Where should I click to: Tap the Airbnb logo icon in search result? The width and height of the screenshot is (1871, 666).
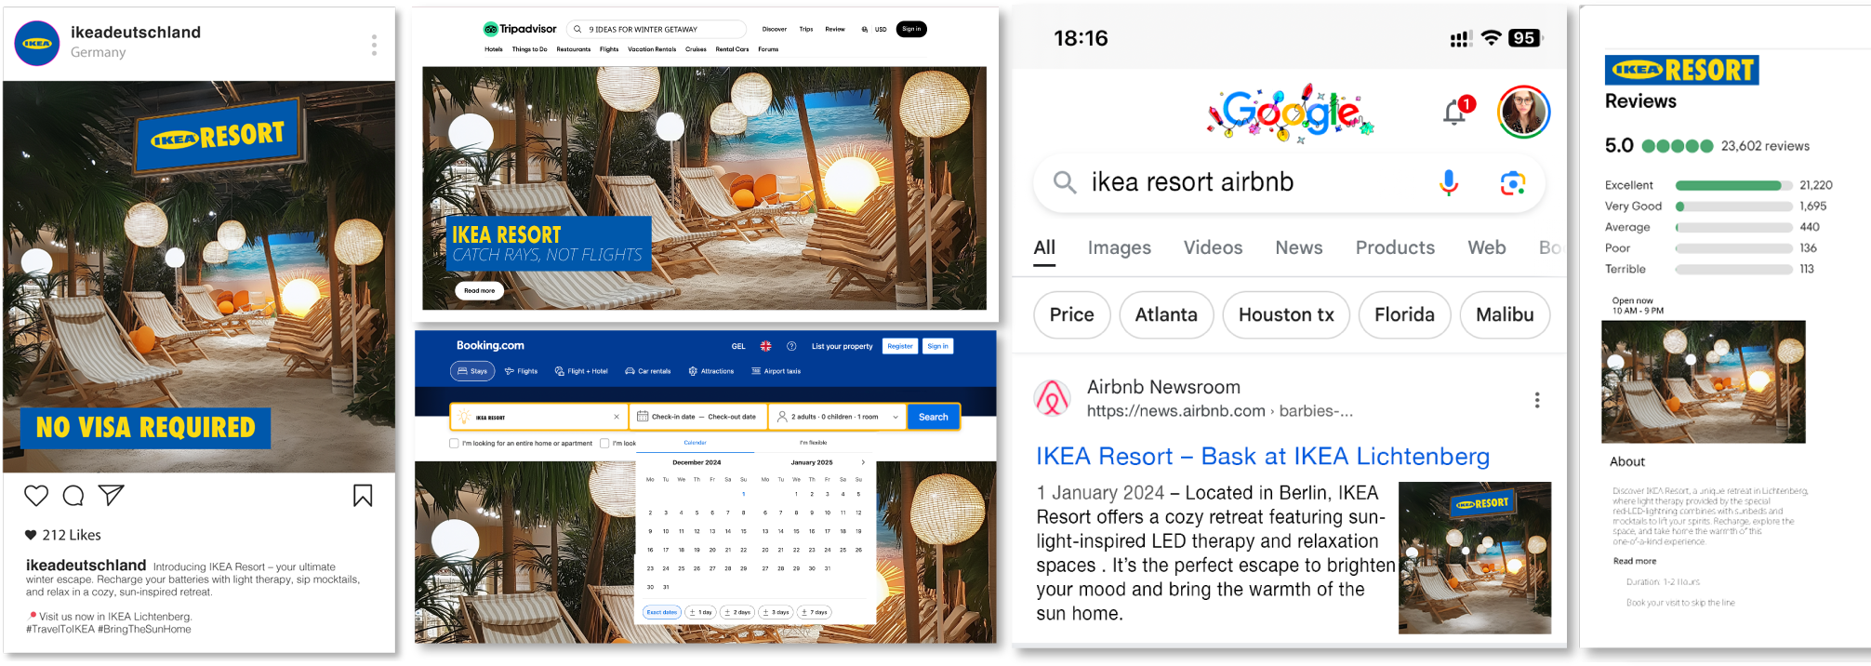[x=1053, y=398]
